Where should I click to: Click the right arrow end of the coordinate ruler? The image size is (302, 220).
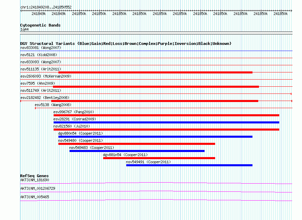click(291, 11)
